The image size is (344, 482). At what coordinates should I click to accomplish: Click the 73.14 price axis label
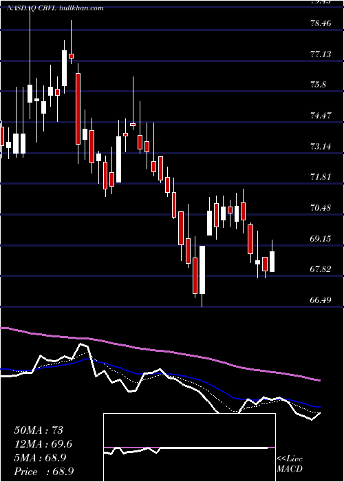[321, 146]
